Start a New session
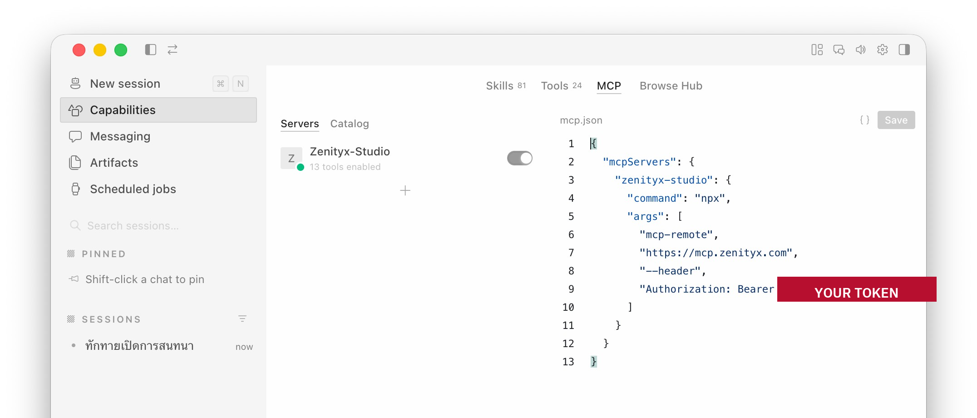This screenshot has width=977, height=418. 158,84
